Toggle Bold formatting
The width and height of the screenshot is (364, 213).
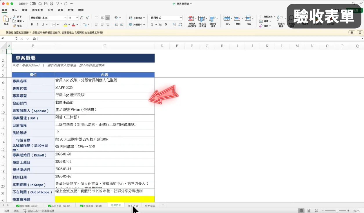pos(32,25)
